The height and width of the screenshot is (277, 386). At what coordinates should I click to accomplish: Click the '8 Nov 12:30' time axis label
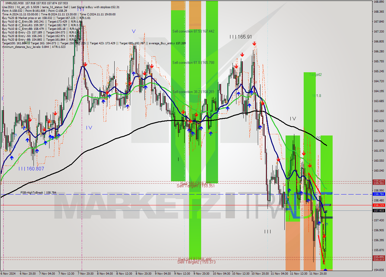click(x=124, y=274)
